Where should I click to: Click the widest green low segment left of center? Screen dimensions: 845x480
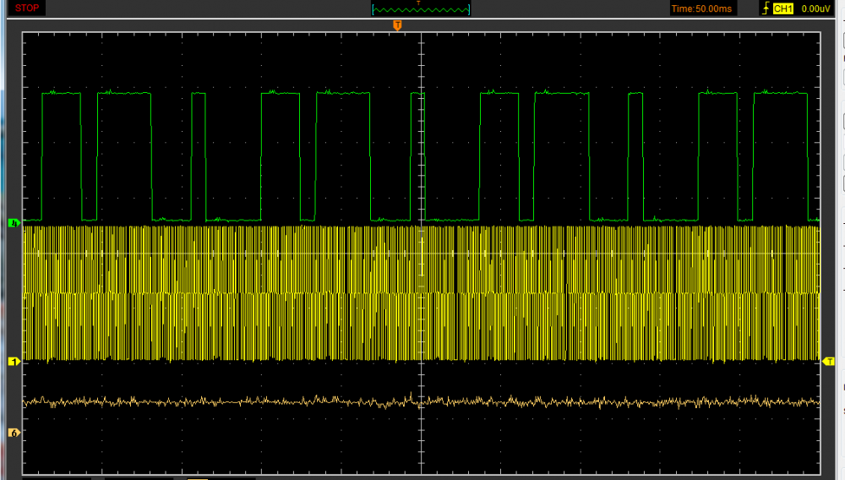(x=233, y=219)
